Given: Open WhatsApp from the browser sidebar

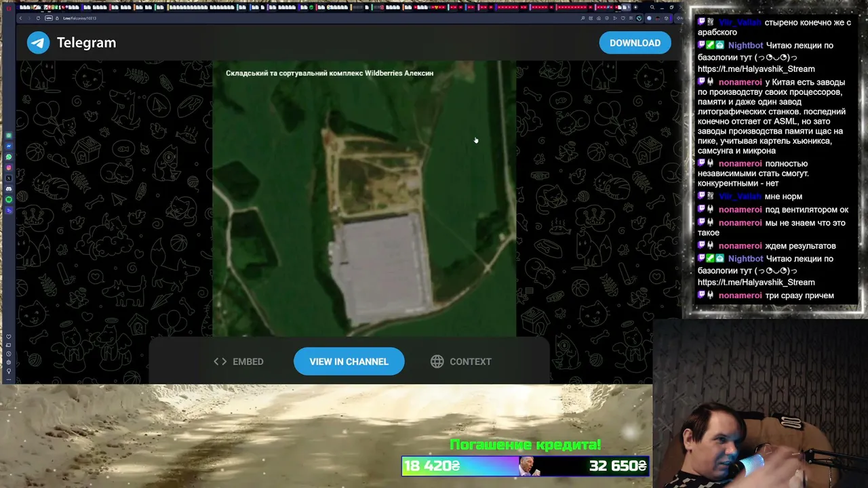Looking at the screenshot, I should pyautogui.click(x=9, y=157).
